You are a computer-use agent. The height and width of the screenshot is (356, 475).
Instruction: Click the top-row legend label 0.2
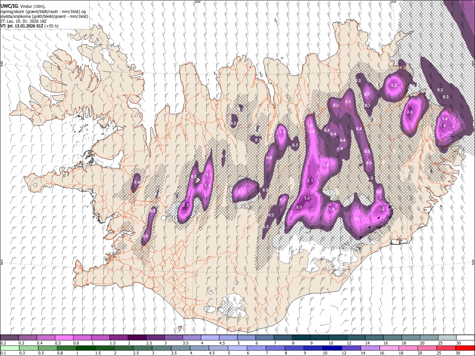pos(3,343)
